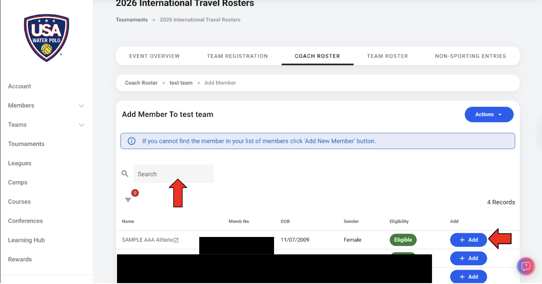The height and width of the screenshot is (284, 542).
Task: Open Courses in the sidebar
Action: (x=20, y=202)
